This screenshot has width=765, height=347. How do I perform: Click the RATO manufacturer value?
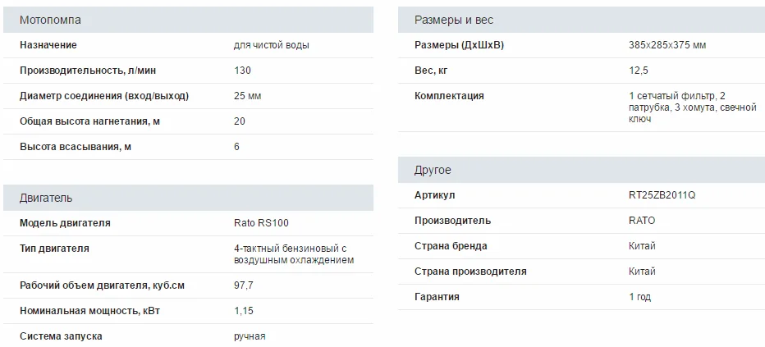(641, 221)
